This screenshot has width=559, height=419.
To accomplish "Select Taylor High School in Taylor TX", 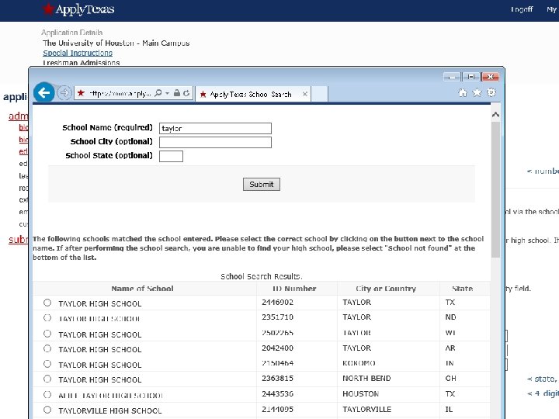I will pyautogui.click(x=47, y=303).
